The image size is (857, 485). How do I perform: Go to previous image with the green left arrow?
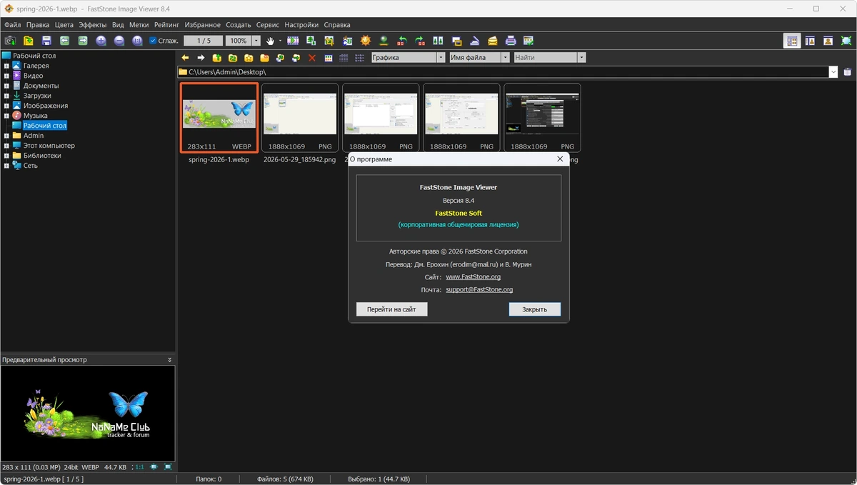coord(64,41)
